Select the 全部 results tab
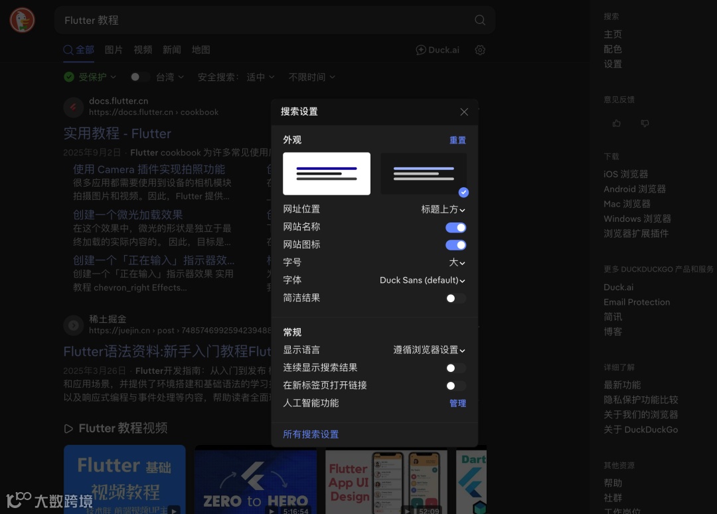Image resolution: width=717 pixels, height=514 pixels. (x=78, y=50)
